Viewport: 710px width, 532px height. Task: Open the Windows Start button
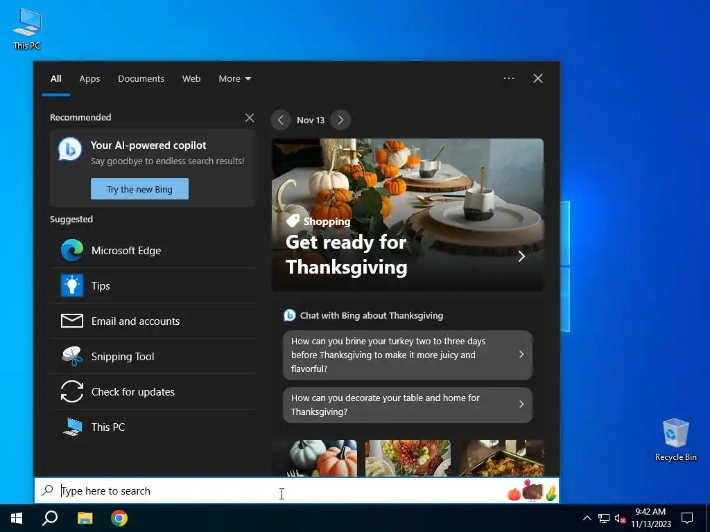pyautogui.click(x=17, y=518)
